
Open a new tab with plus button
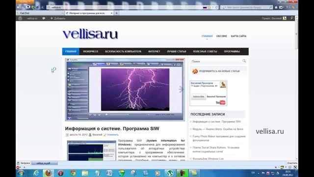pyautogui.click(x=116, y=13)
